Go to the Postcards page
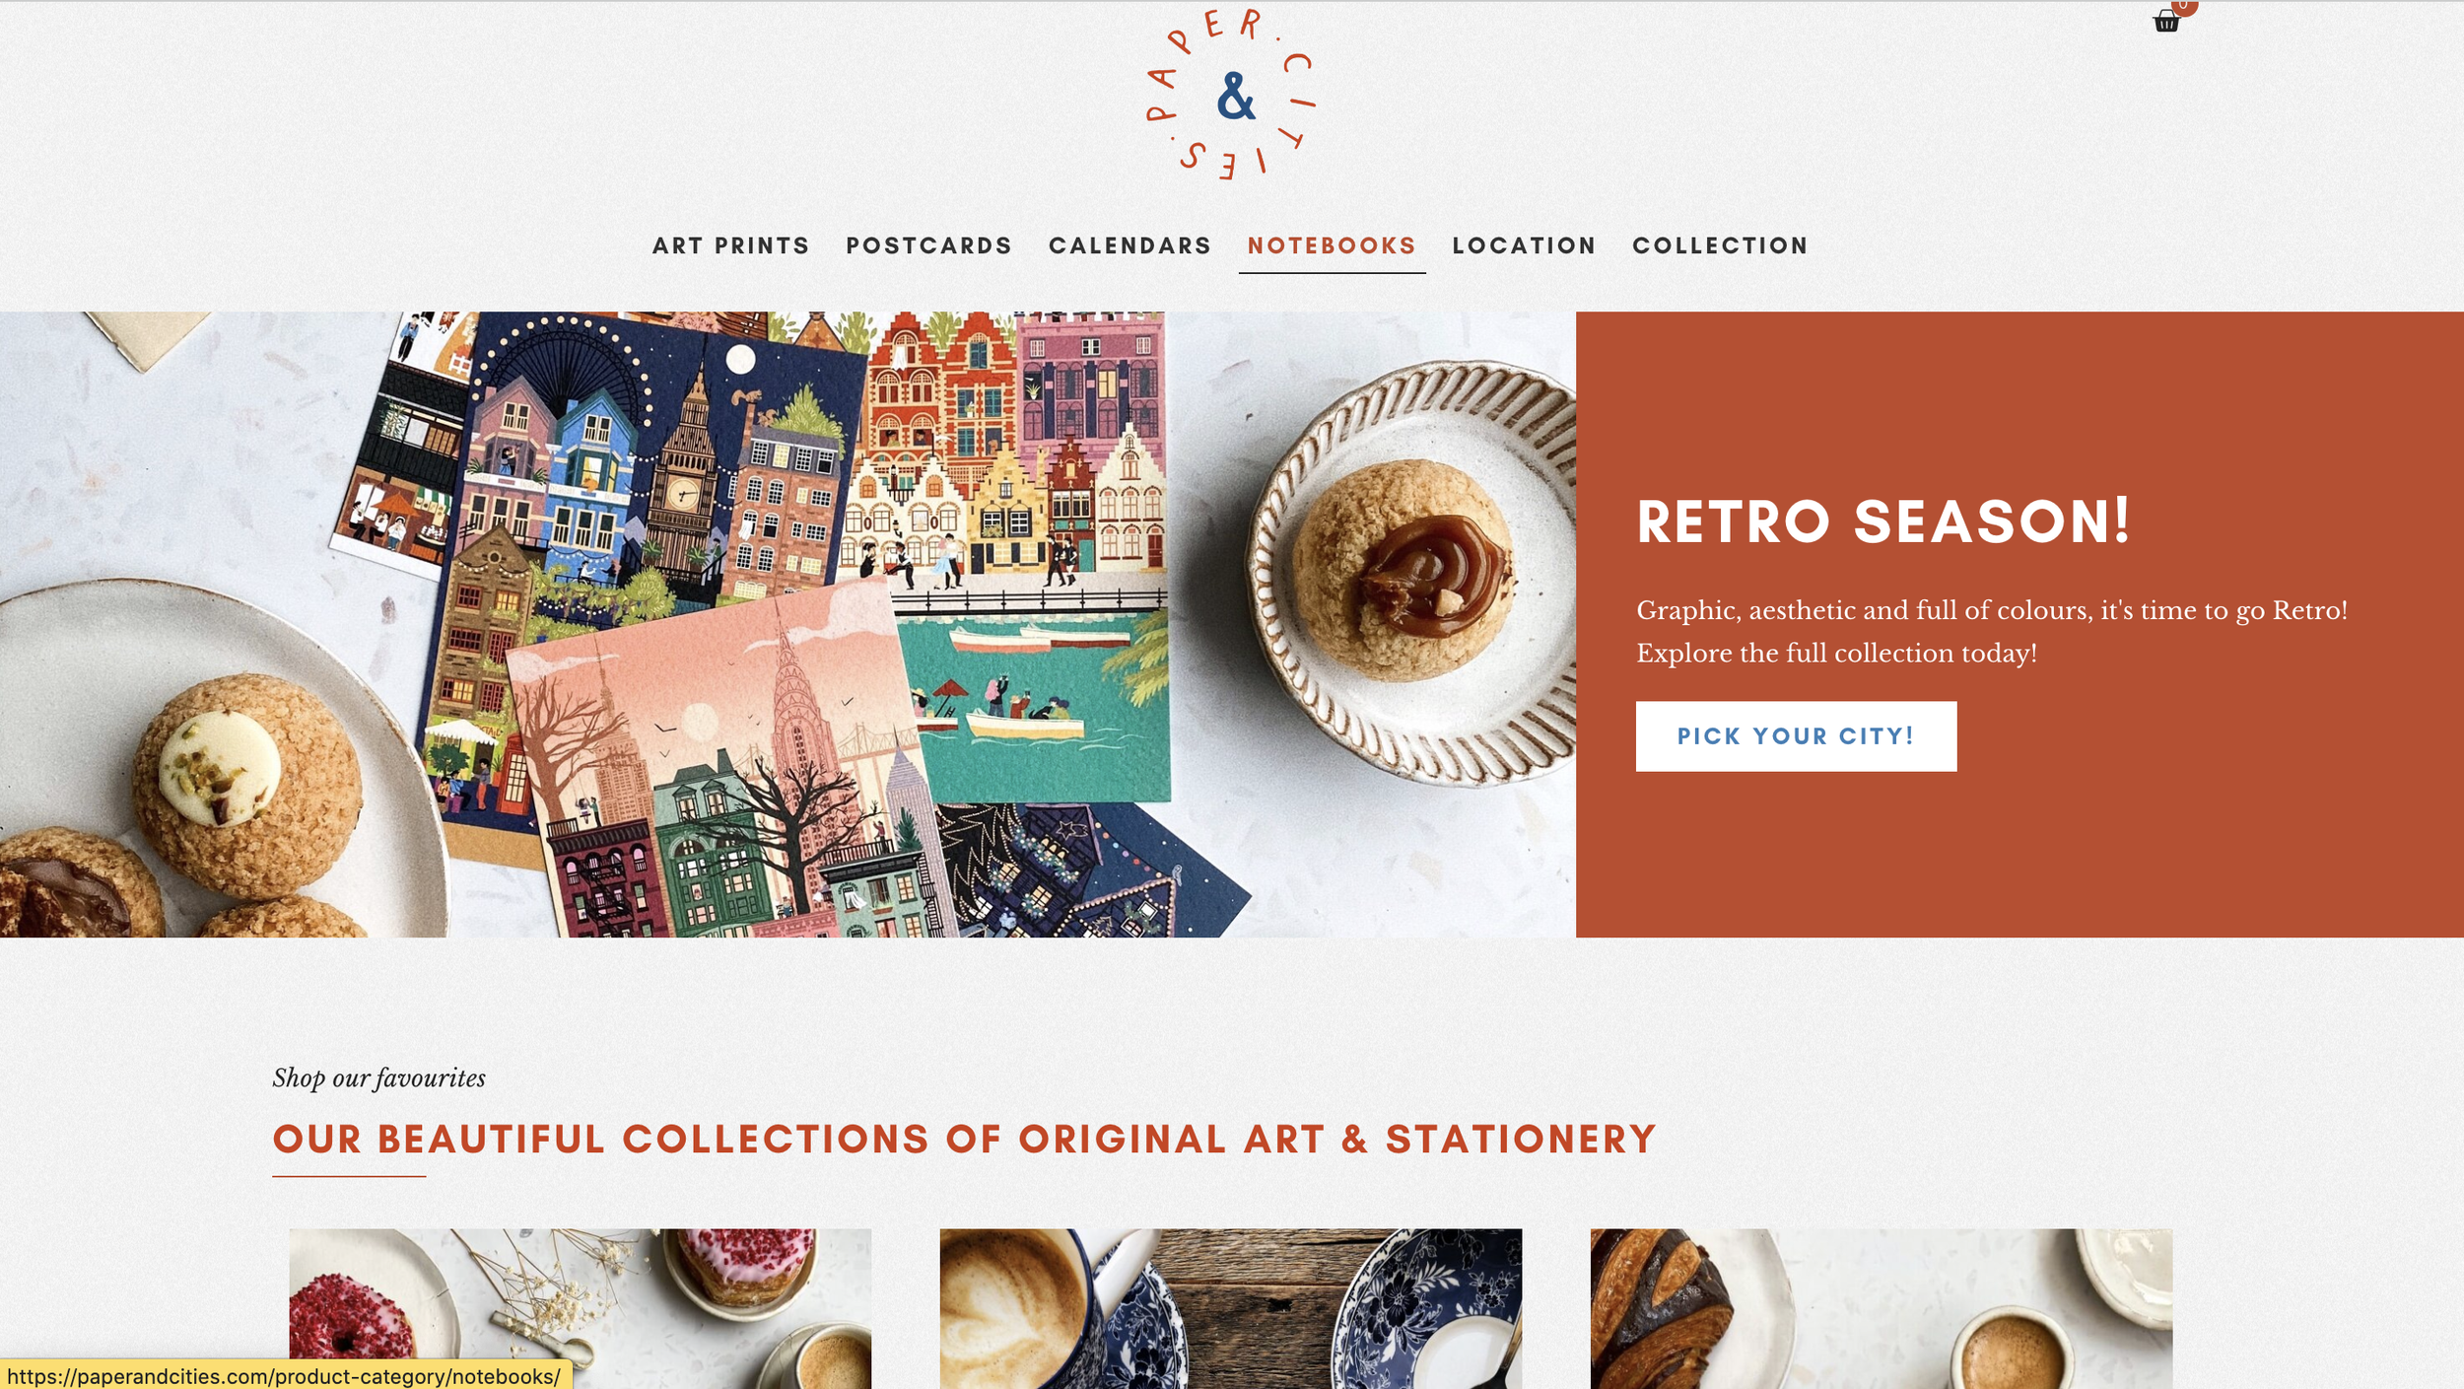 [928, 245]
